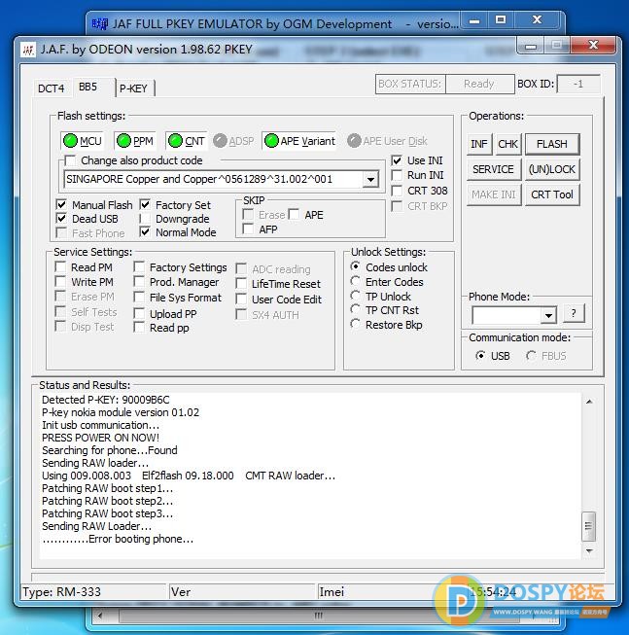Open the P-KEY tab
The height and width of the screenshot is (635, 629).
point(133,88)
